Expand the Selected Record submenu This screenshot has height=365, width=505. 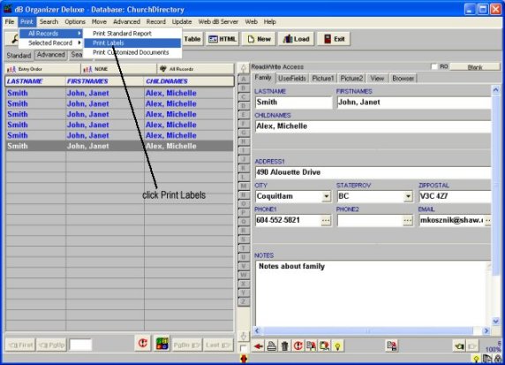[x=51, y=43]
